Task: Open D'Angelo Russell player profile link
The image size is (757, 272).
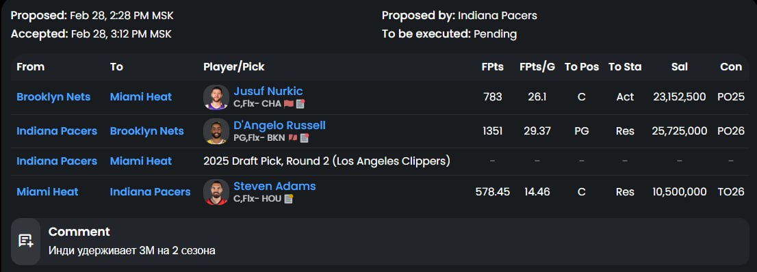Action: 279,125
